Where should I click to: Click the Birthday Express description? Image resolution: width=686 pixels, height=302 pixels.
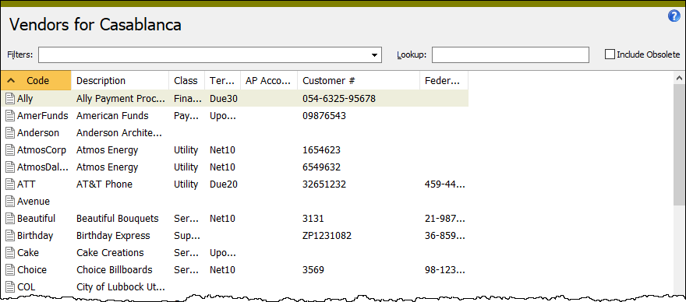(113, 236)
